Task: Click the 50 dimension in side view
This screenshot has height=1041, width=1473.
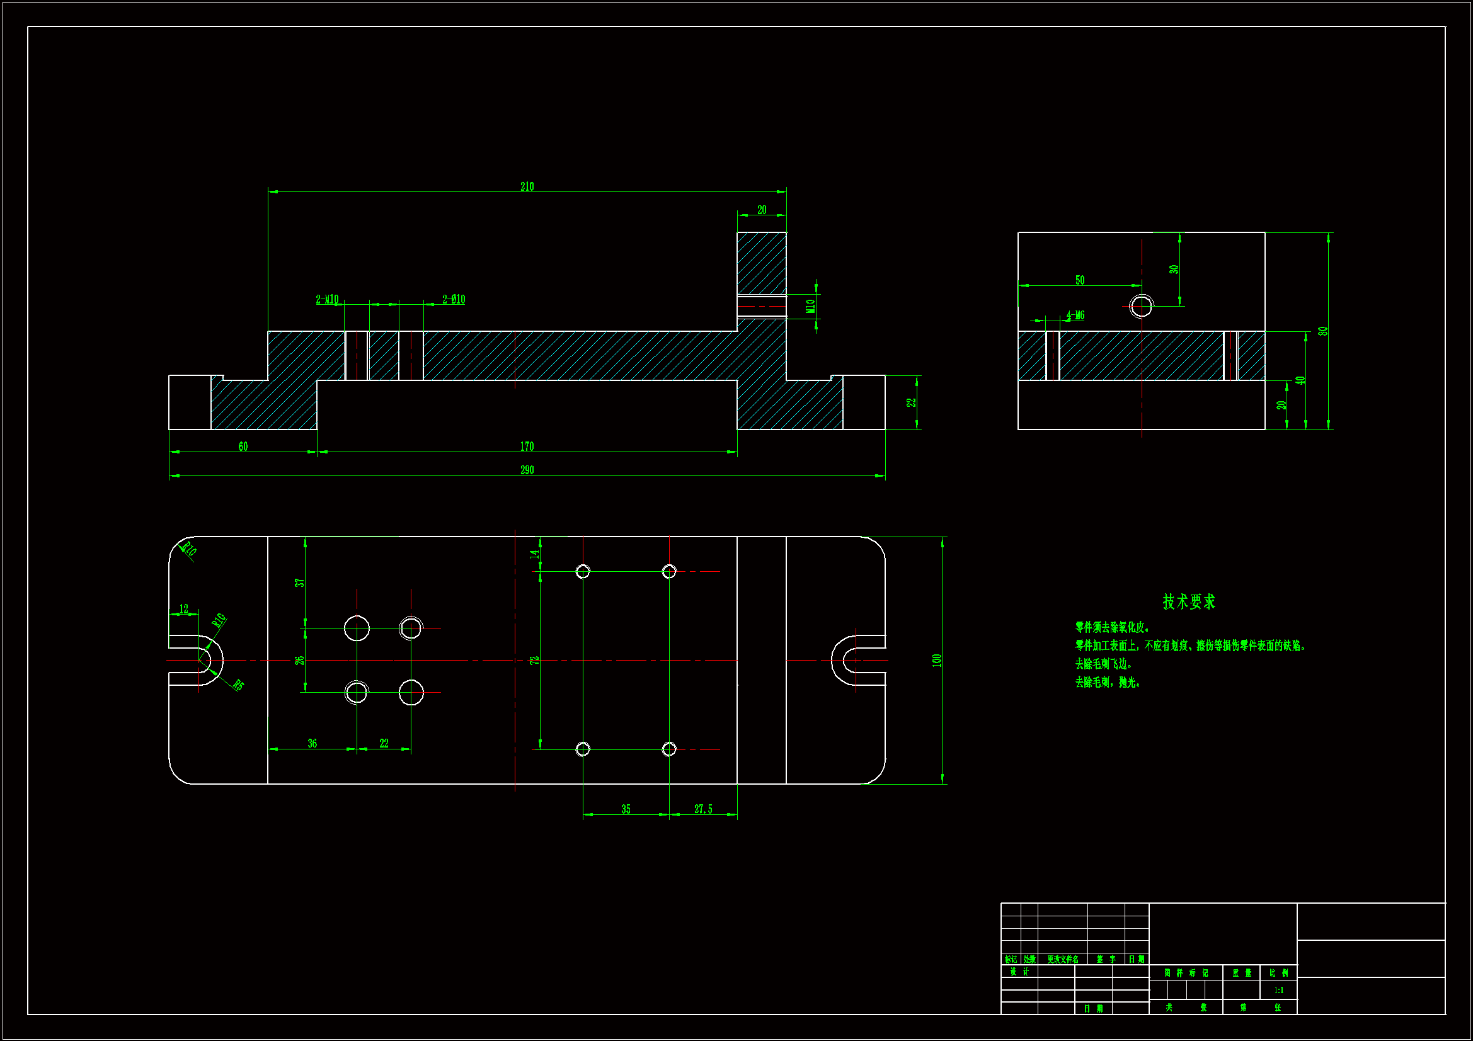Action: [x=1080, y=280]
